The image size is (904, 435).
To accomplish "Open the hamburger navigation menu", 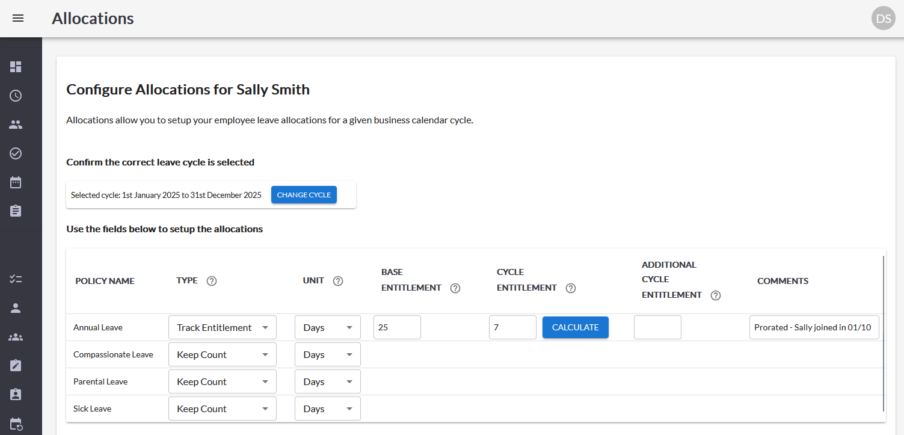I will 18,18.
